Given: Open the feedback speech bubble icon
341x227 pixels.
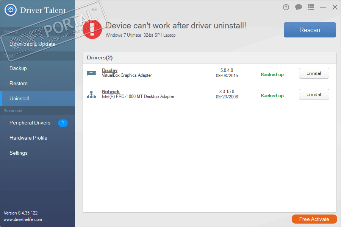Looking at the screenshot, I should click(x=299, y=8).
